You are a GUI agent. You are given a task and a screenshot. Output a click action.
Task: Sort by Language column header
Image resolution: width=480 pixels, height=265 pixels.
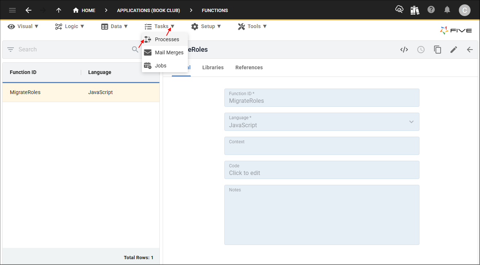(x=100, y=72)
